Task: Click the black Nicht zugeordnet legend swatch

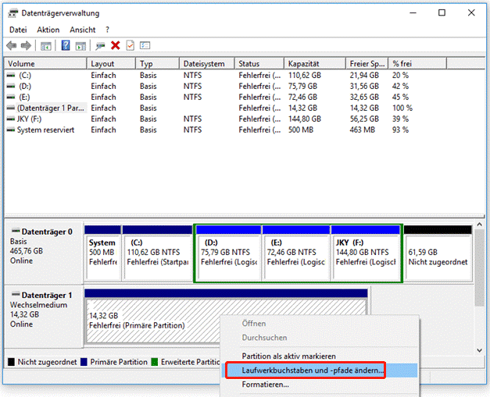Action: point(11,362)
